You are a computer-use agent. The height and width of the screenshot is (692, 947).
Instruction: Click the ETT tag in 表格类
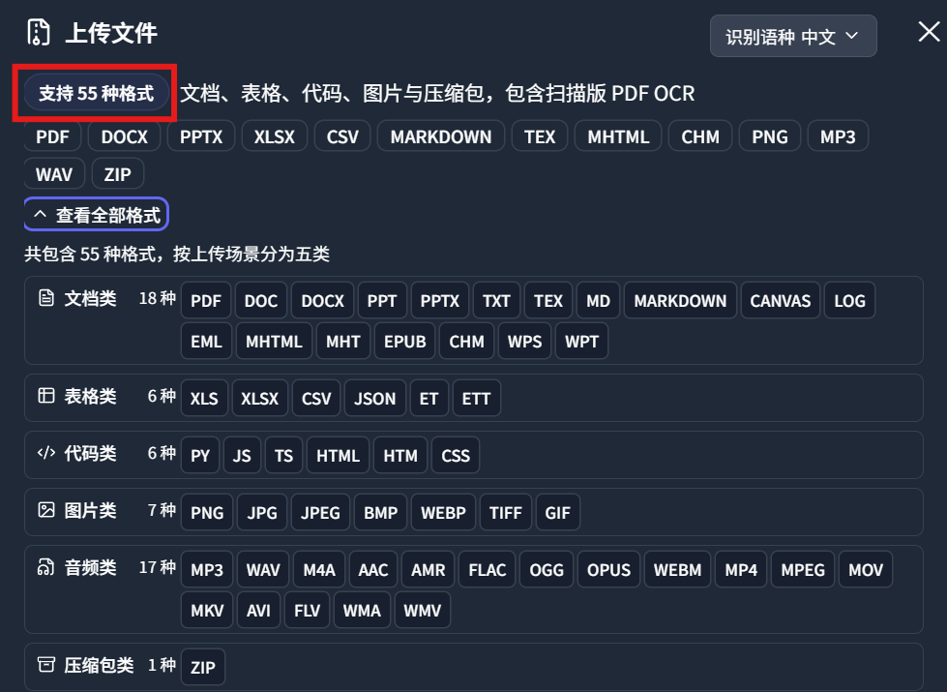[476, 399]
